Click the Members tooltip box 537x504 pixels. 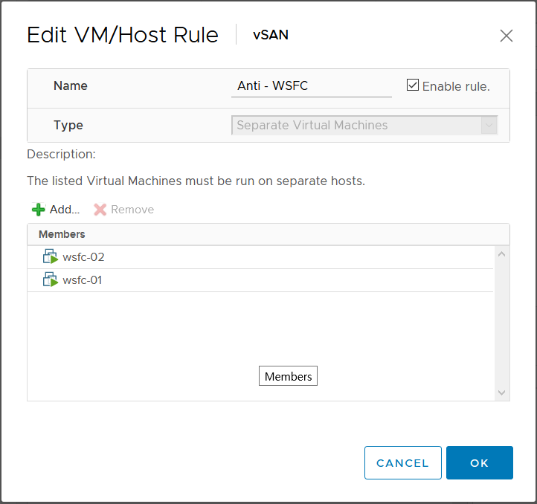[288, 376]
